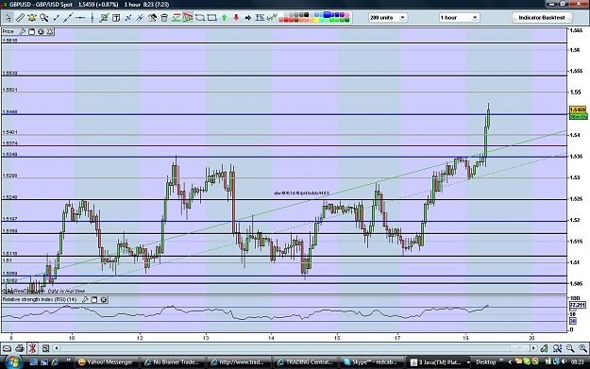This screenshot has width=590, height=369.
Task: Click RSI panel window icon
Action: point(94,299)
